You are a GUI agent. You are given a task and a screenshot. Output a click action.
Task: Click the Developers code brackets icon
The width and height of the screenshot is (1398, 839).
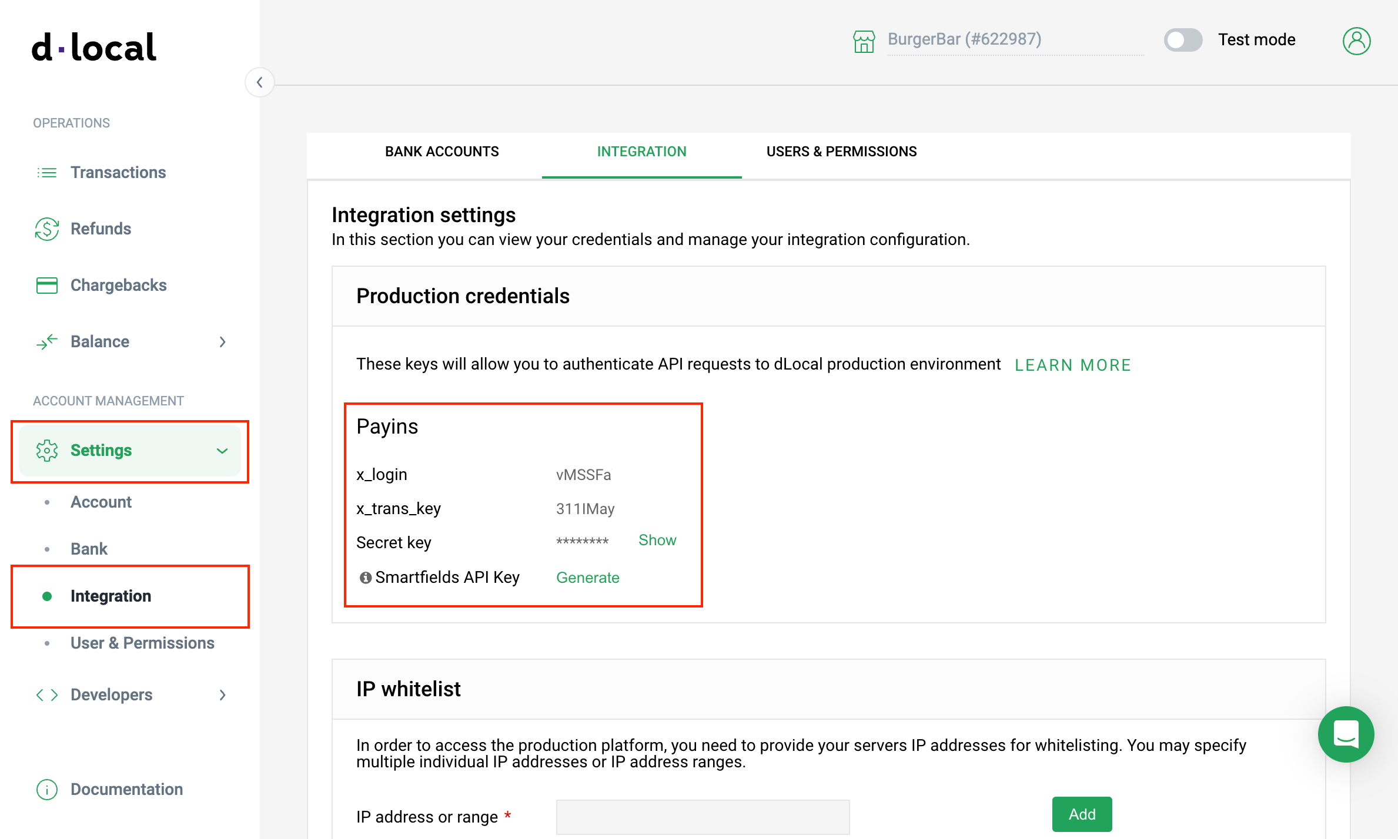(x=47, y=695)
